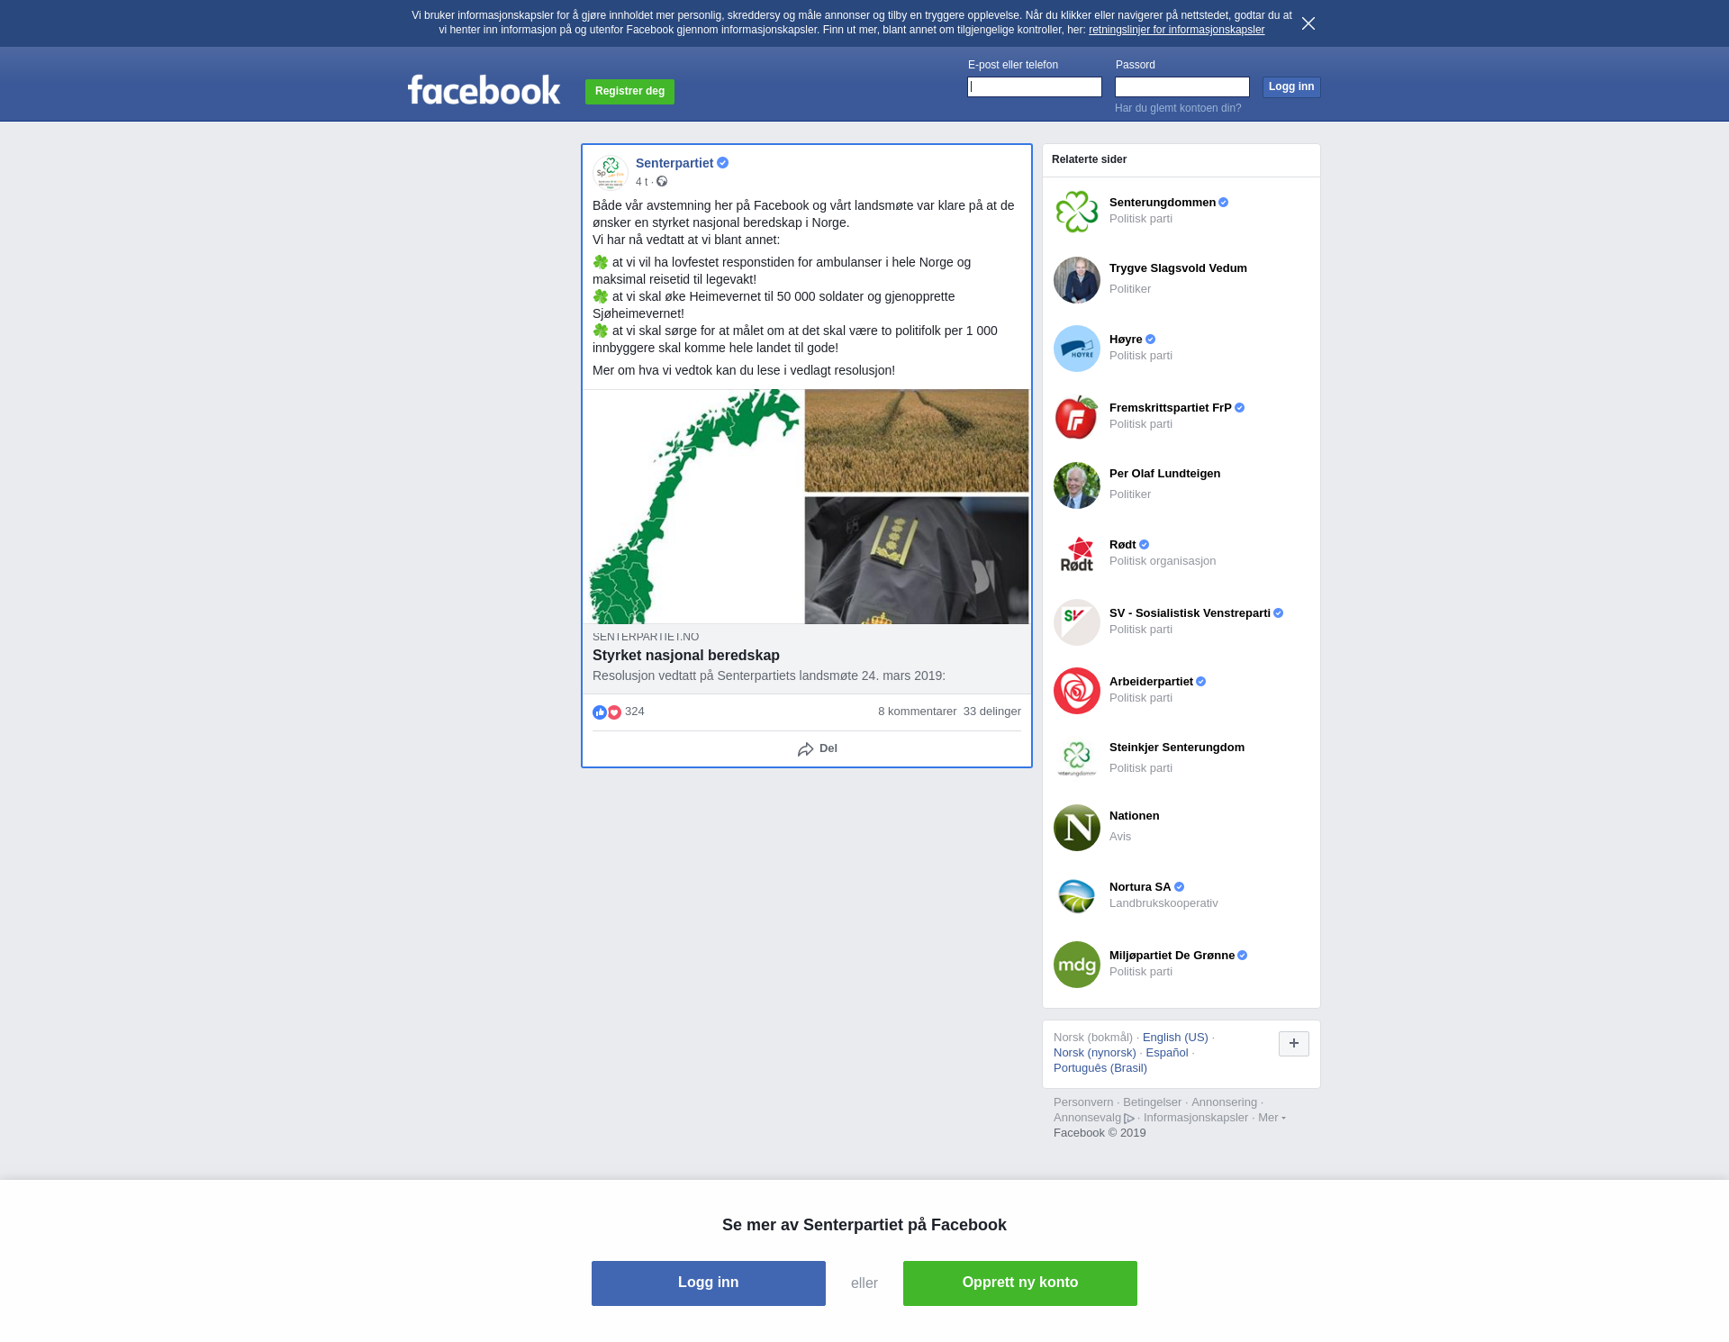Open the SV party logo
Image resolution: width=1729 pixels, height=1342 pixels.
click(x=1077, y=622)
